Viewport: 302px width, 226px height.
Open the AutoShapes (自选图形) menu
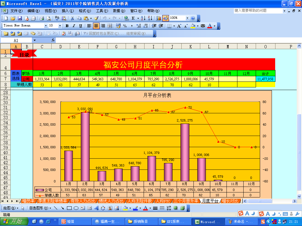click(40, 208)
